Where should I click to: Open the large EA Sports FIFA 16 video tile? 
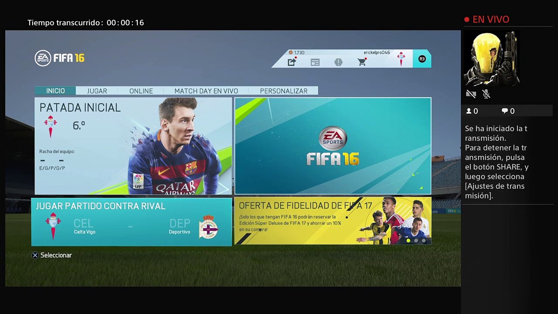(x=333, y=146)
